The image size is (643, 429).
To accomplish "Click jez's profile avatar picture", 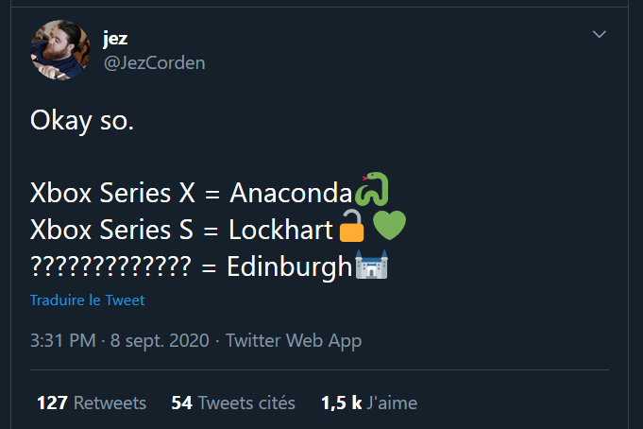I will pos(61,50).
